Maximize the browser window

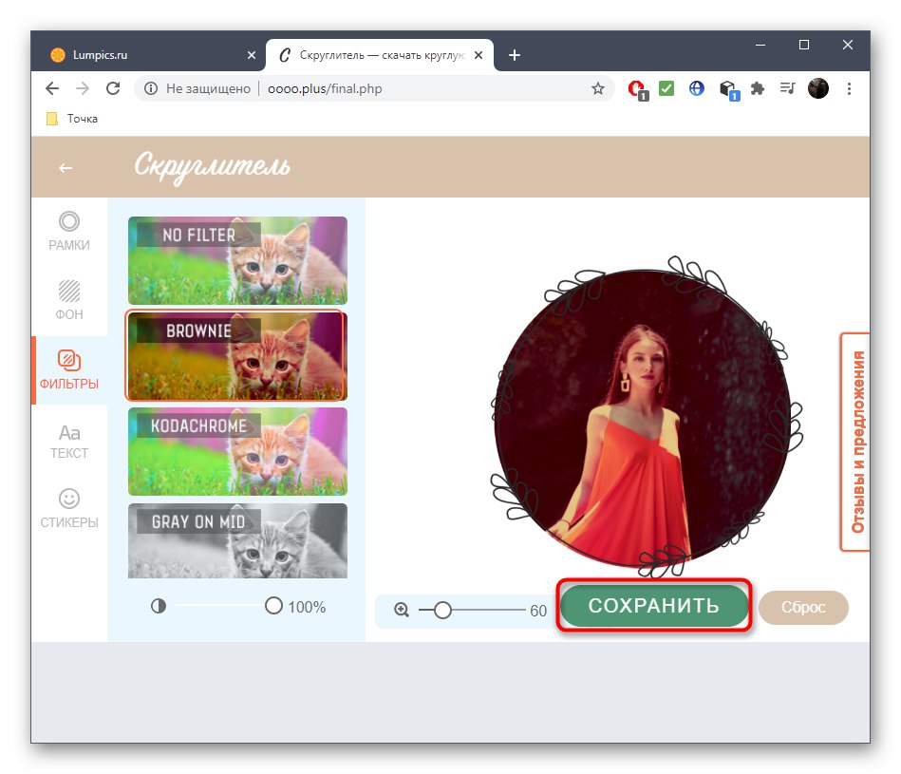click(804, 45)
